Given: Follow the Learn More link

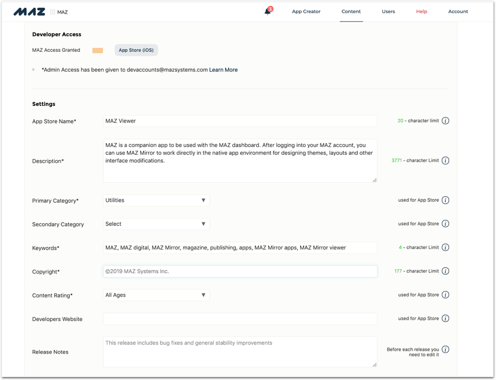Looking at the screenshot, I should (223, 70).
